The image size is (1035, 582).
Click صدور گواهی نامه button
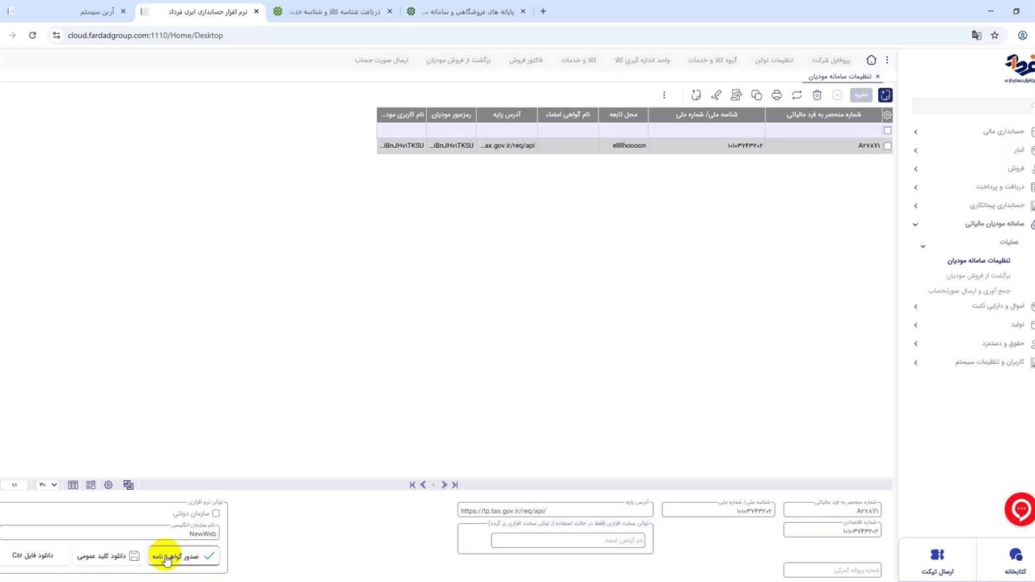tap(184, 556)
